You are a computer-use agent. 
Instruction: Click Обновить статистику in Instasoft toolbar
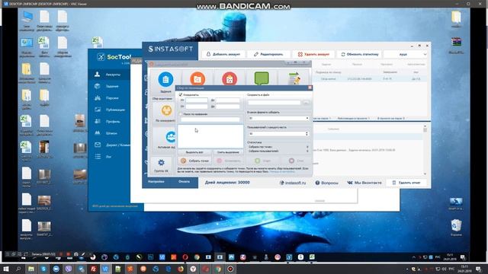359,54
